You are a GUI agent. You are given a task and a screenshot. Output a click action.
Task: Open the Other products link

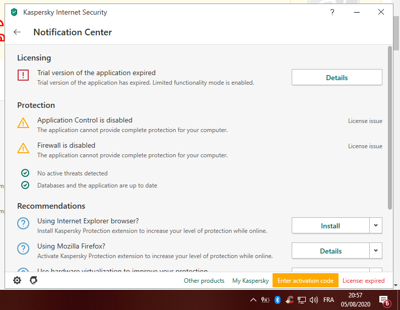pyautogui.click(x=204, y=281)
